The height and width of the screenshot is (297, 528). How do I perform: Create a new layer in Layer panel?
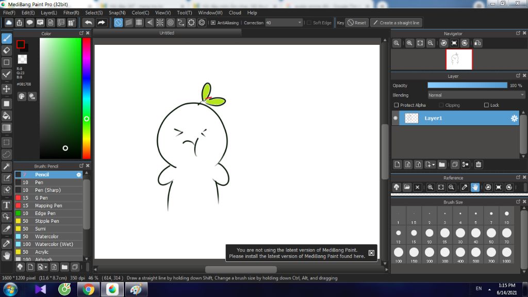tap(398, 164)
